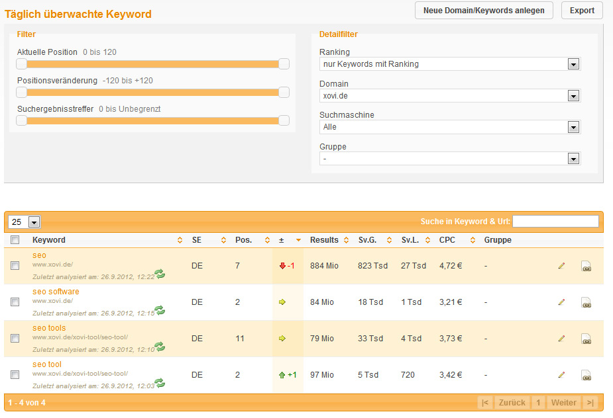Click the Weiter pagination button
The width and height of the screenshot is (613, 418).
coord(564,402)
